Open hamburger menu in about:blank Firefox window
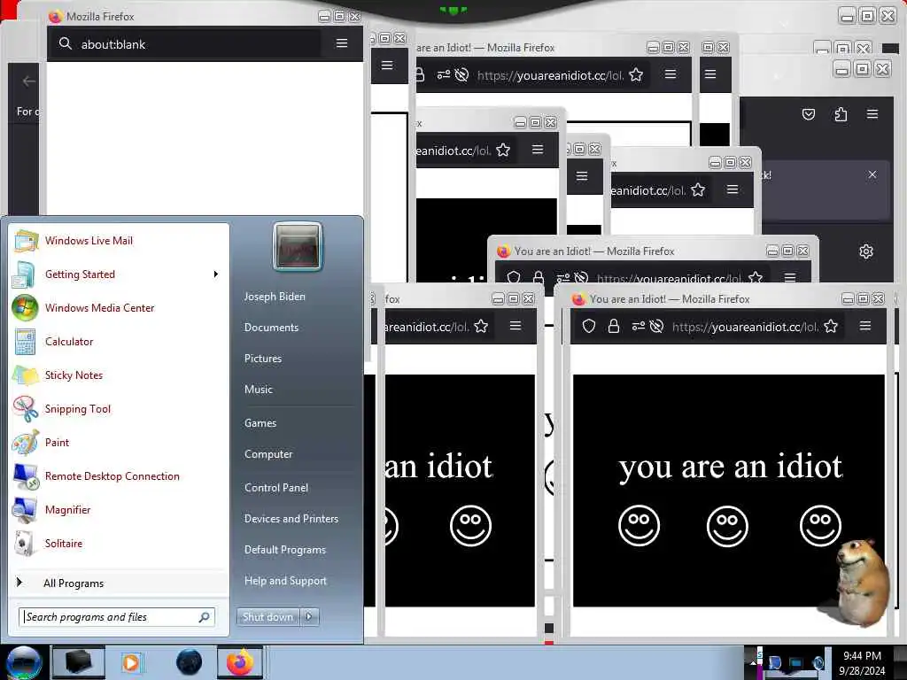This screenshot has height=680, width=907. (342, 43)
